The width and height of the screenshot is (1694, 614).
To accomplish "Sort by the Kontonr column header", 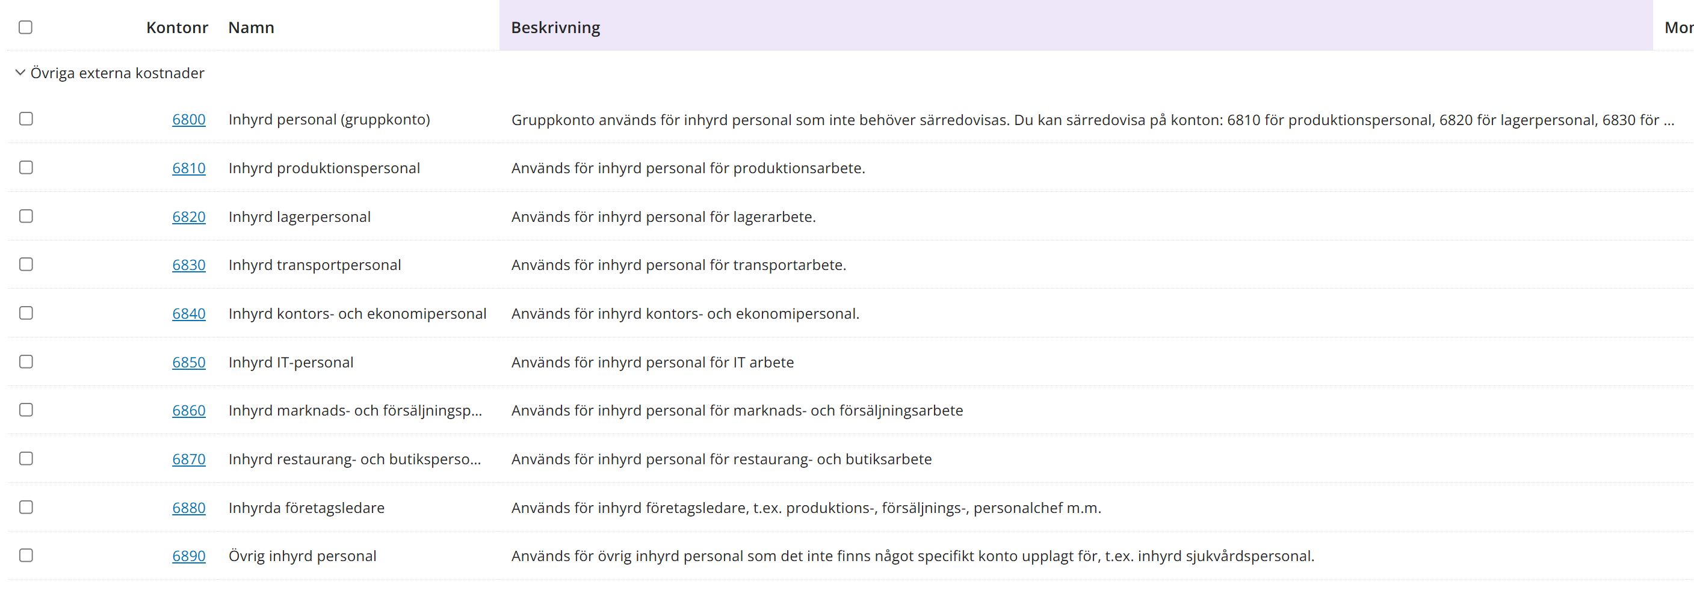I will 177,28.
